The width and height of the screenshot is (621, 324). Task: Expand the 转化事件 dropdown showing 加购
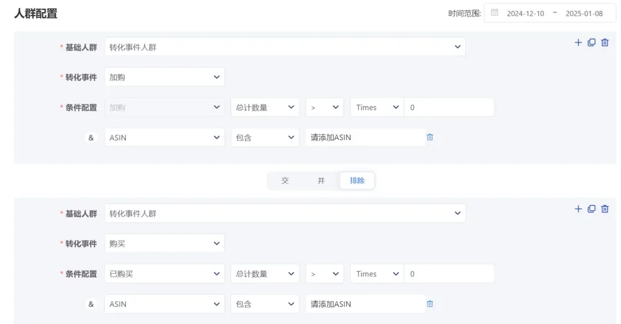(x=164, y=77)
